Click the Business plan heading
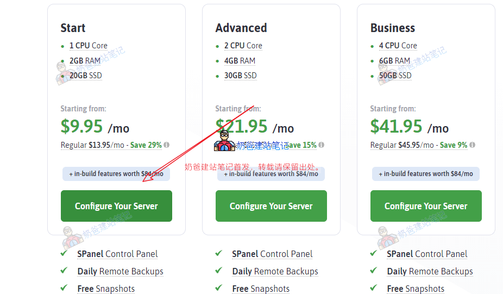Screen dimensions: 503x294 tap(393, 28)
